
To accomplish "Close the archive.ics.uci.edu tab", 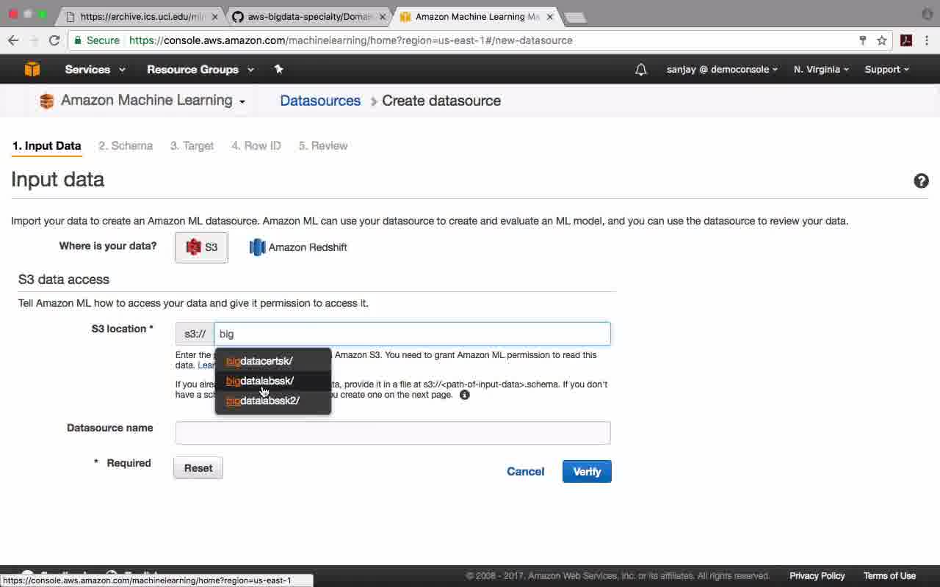I will click(215, 16).
